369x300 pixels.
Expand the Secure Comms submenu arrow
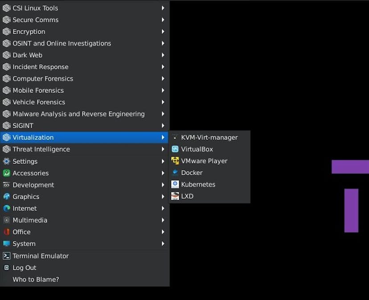click(163, 20)
